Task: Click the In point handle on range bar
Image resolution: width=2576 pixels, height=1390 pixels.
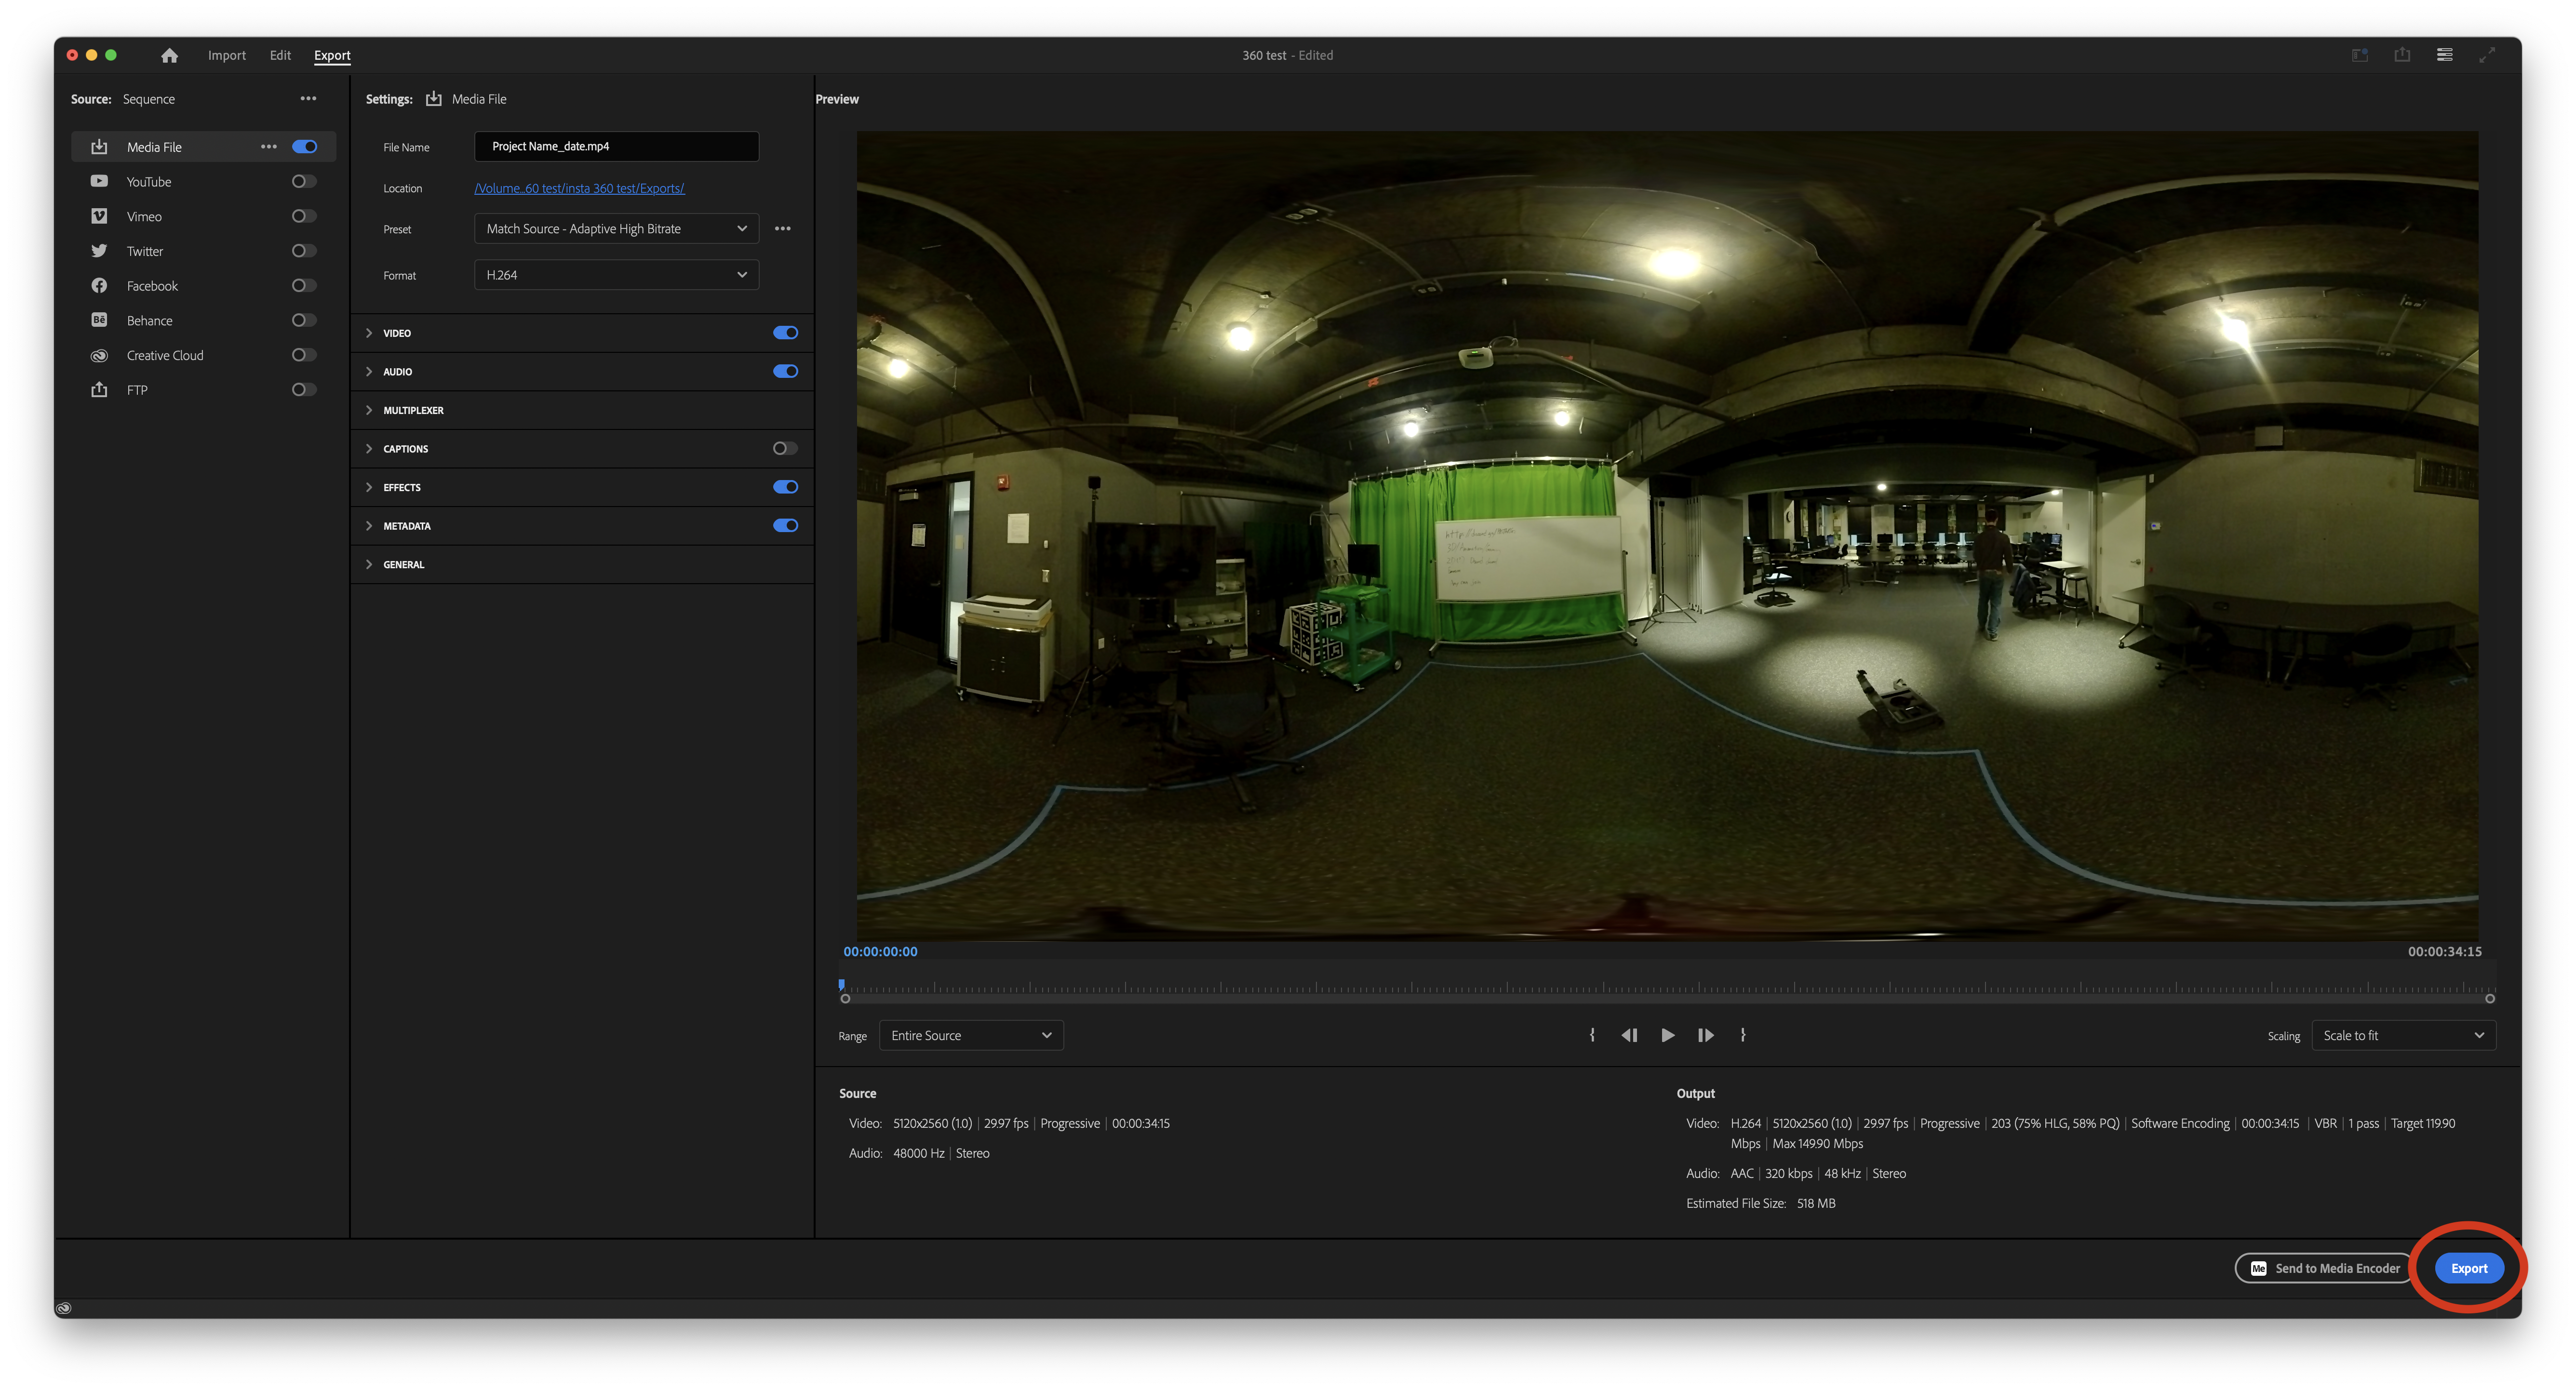Action: click(845, 998)
